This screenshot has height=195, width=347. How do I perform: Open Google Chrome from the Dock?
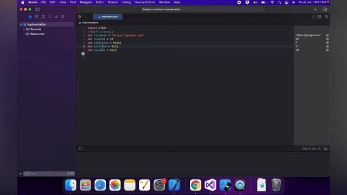tap(195, 185)
